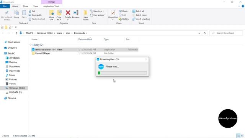Click Downloads in address breadcrumb

pyautogui.click(x=79, y=33)
